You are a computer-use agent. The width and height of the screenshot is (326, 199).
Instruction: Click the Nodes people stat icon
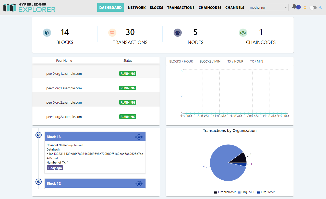178,33
